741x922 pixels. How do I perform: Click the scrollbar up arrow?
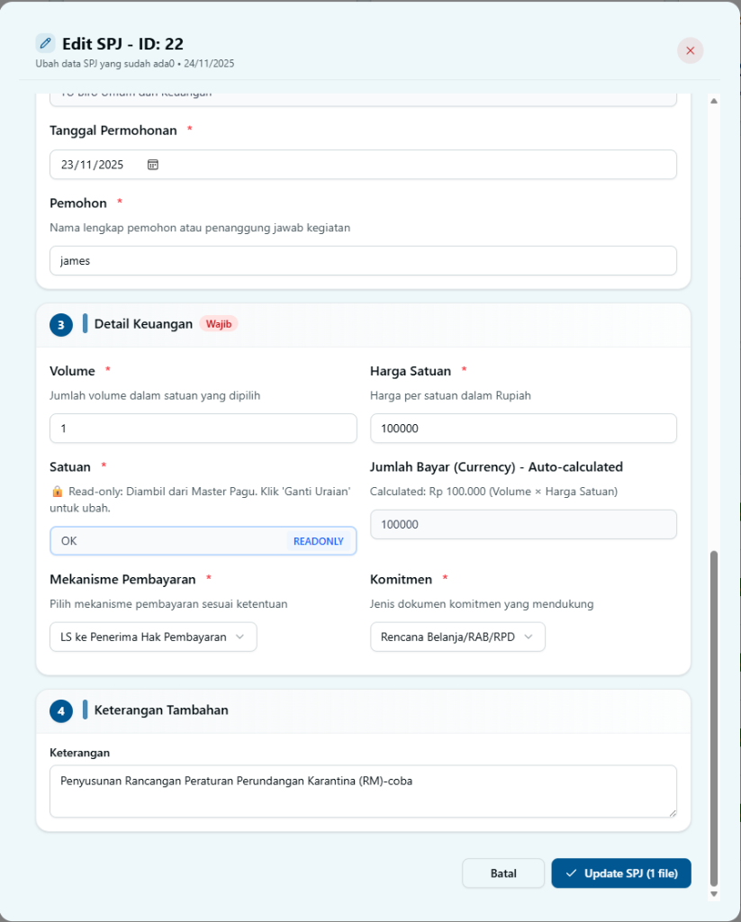pos(714,101)
